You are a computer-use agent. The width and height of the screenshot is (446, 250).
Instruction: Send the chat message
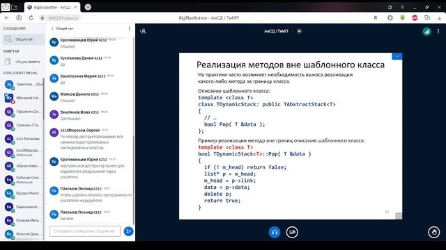tap(128, 231)
